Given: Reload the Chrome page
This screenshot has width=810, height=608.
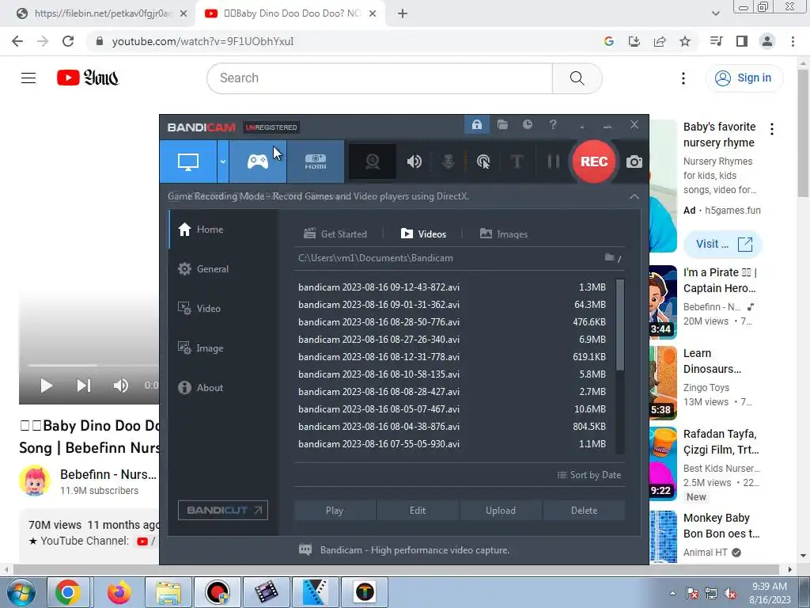Looking at the screenshot, I should (68, 41).
